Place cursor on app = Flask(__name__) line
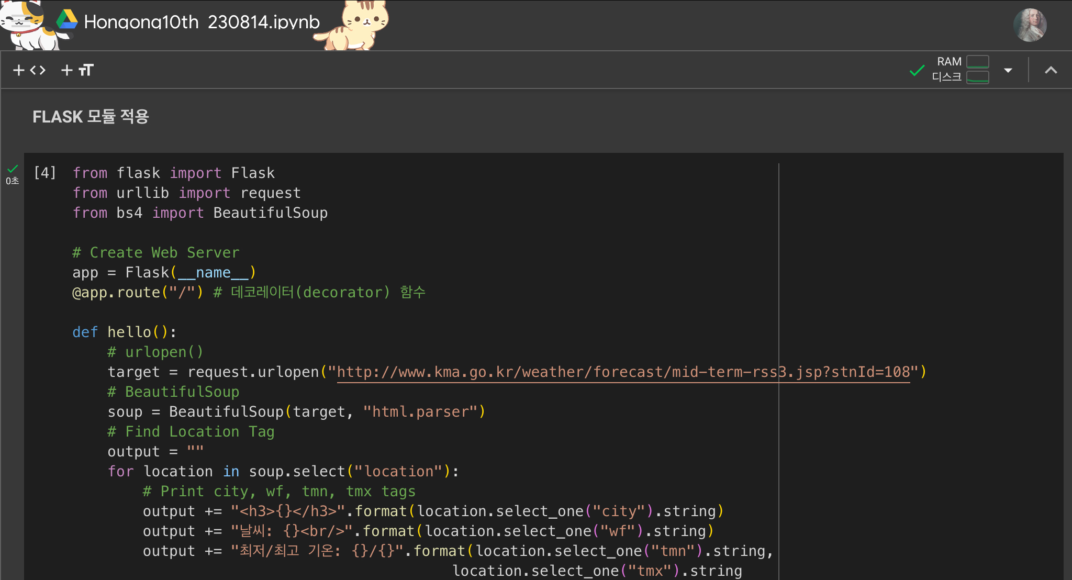Image resolution: width=1072 pixels, height=580 pixels. pyautogui.click(x=164, y=273)
